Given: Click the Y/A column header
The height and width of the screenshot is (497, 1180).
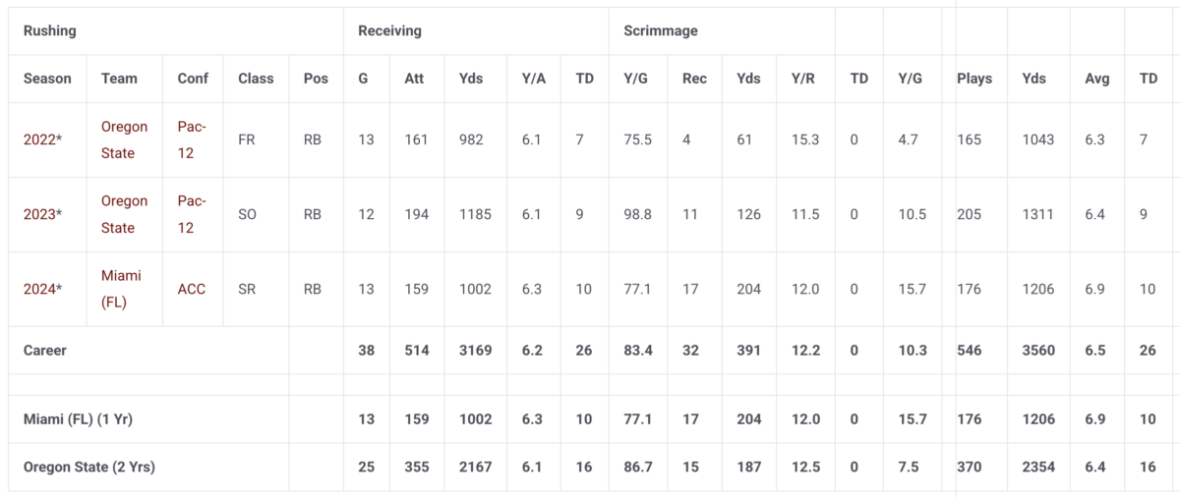Looking at the screenshot, I should (534, 79).
